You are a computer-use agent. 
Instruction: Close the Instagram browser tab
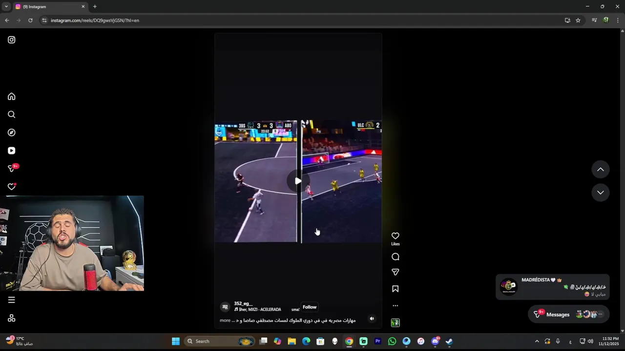point(83,7)
